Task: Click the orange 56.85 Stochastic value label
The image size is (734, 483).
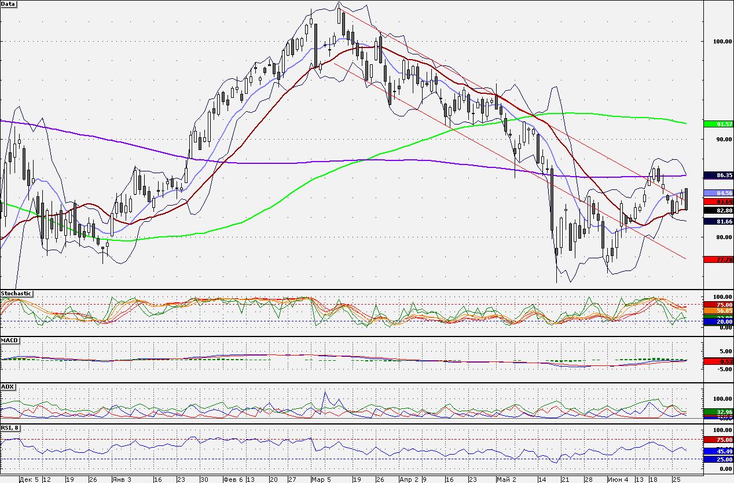Action: (718, 311)
